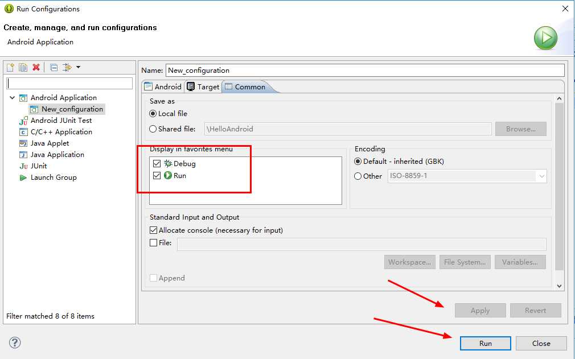This screenshot has height=359, width=575.
Task: Click the Collapse All icon
Action: click(54, 67)
